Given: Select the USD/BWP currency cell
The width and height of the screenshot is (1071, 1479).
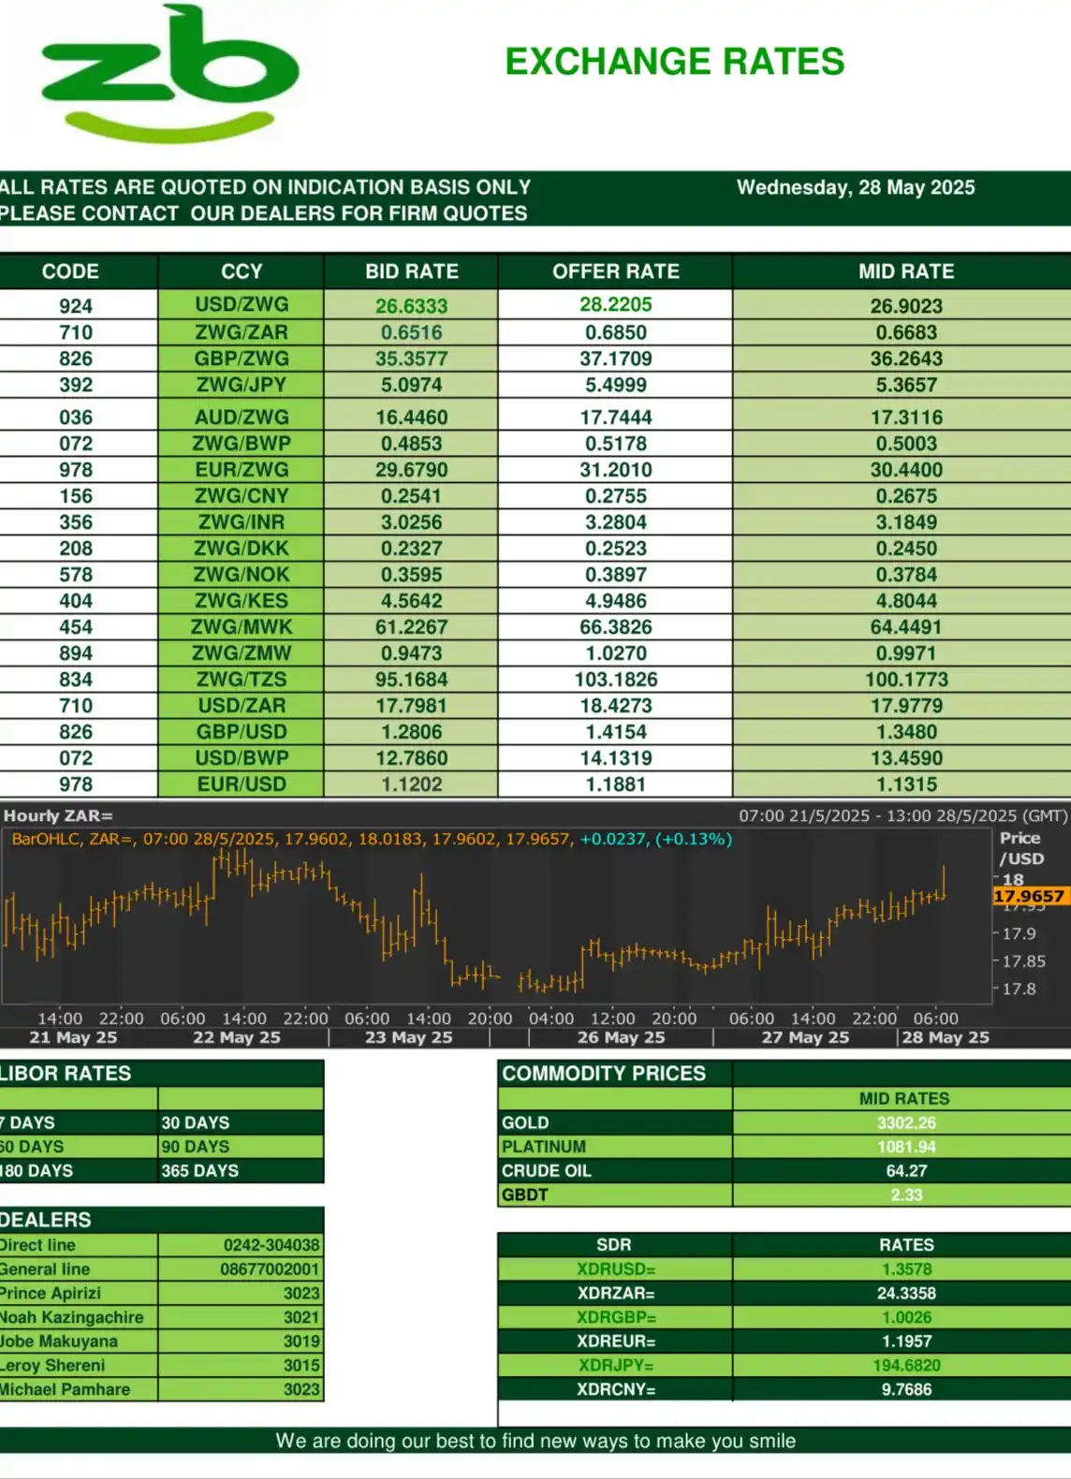Looking at the screenshot, I should [242, 757].
